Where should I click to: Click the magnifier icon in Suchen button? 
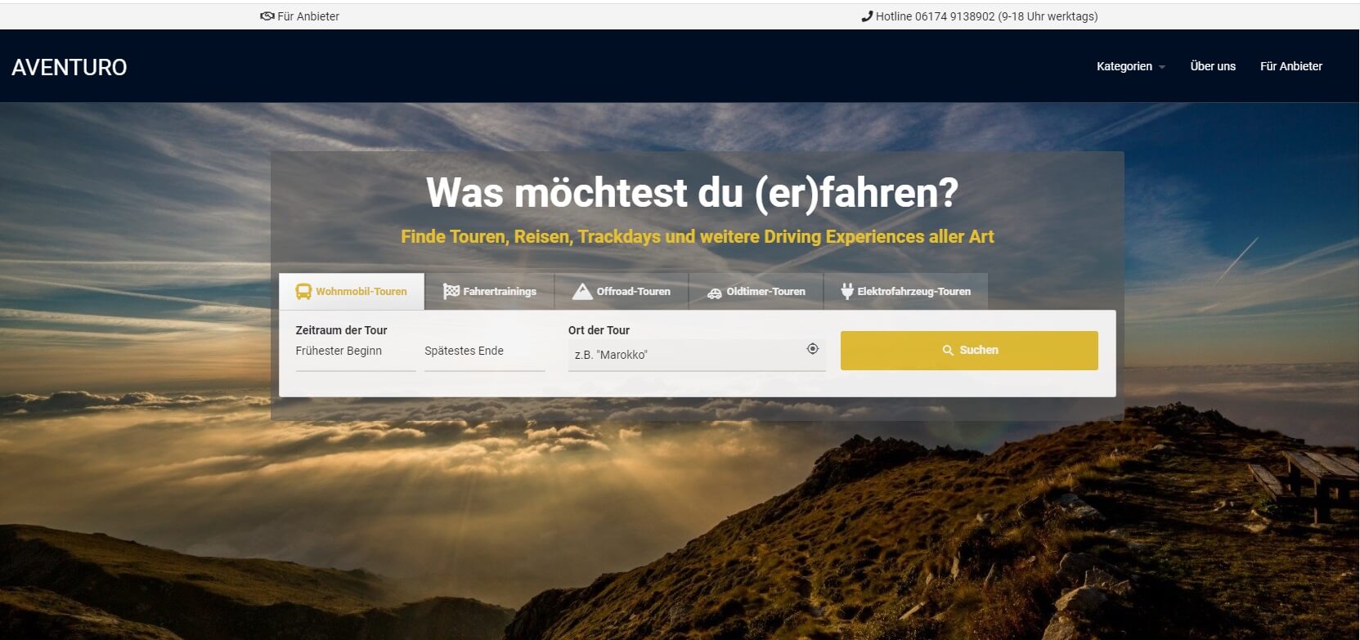[x=948, y=351]
